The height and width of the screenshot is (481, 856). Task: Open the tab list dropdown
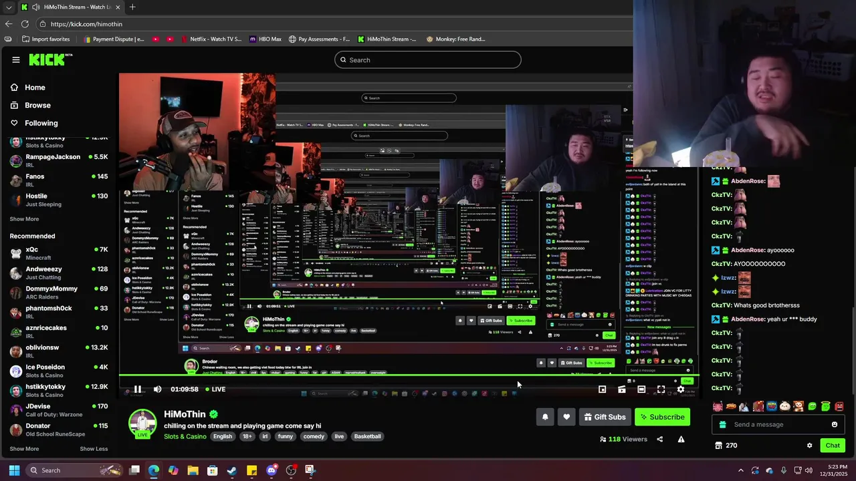point(8,7)
